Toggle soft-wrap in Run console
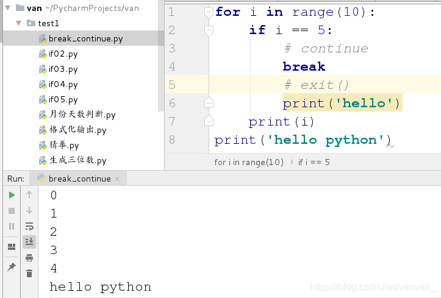The height and width of the screenshot is (298, 441). [29, 226]
